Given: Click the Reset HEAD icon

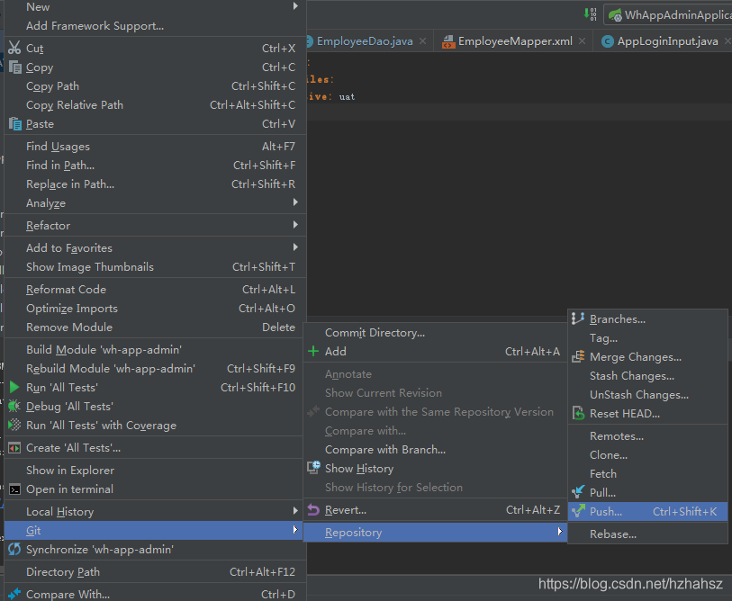Looking at the screenshot, I should [578, 414].
